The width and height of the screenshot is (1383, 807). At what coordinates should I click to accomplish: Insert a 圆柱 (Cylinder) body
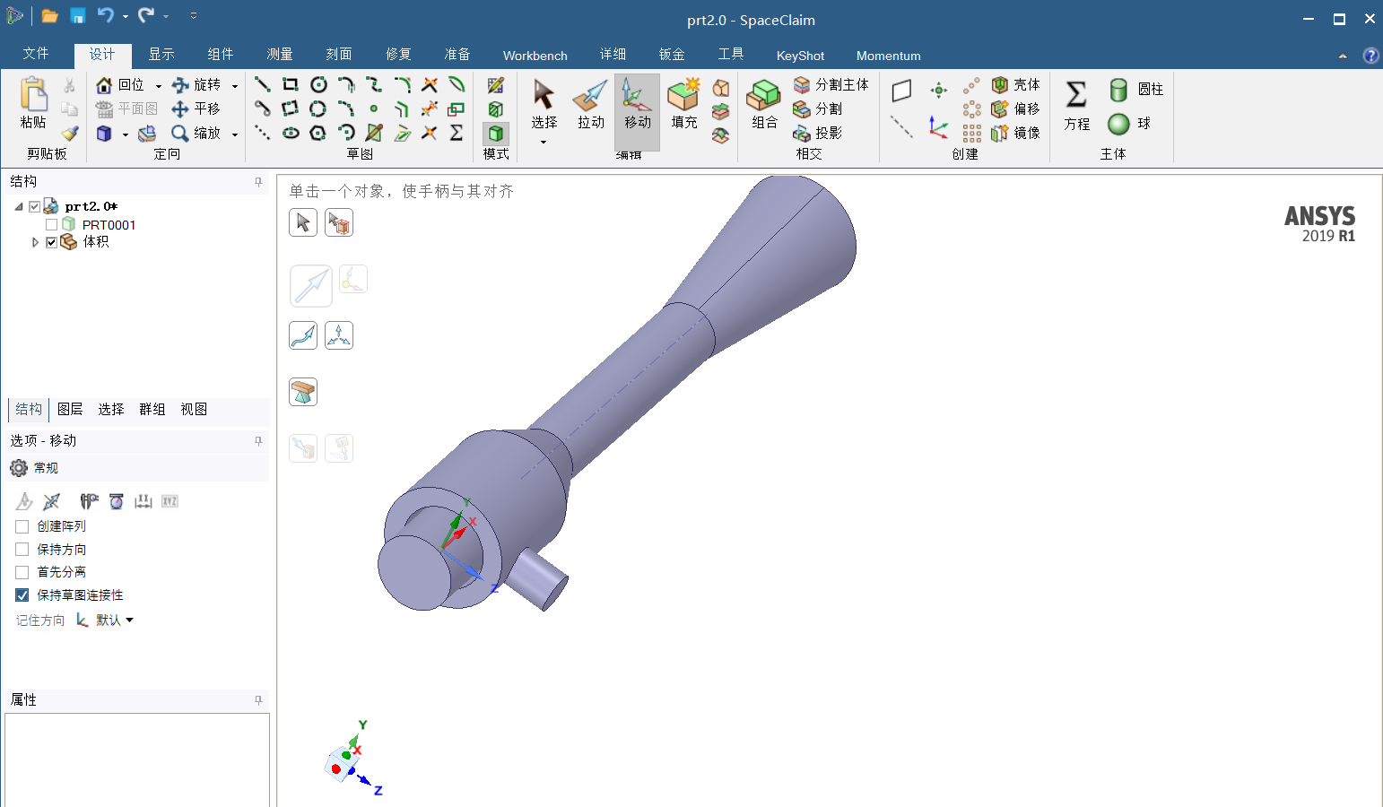(x=1135, y=89)
